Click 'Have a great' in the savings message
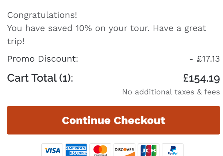This screenshot has height=156, width=223. point(180,28)
